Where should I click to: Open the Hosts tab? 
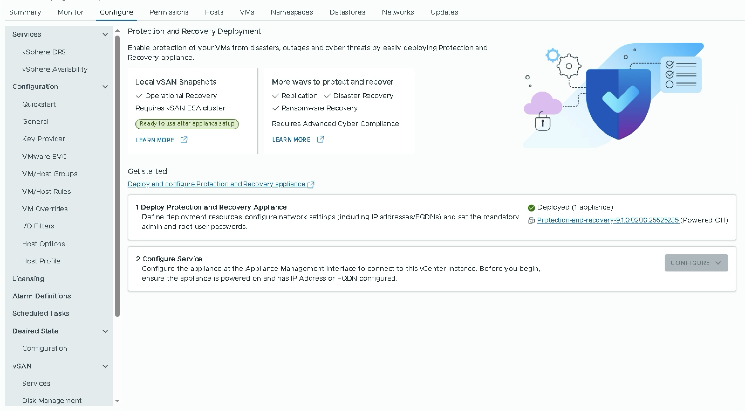tap(214, 12)
